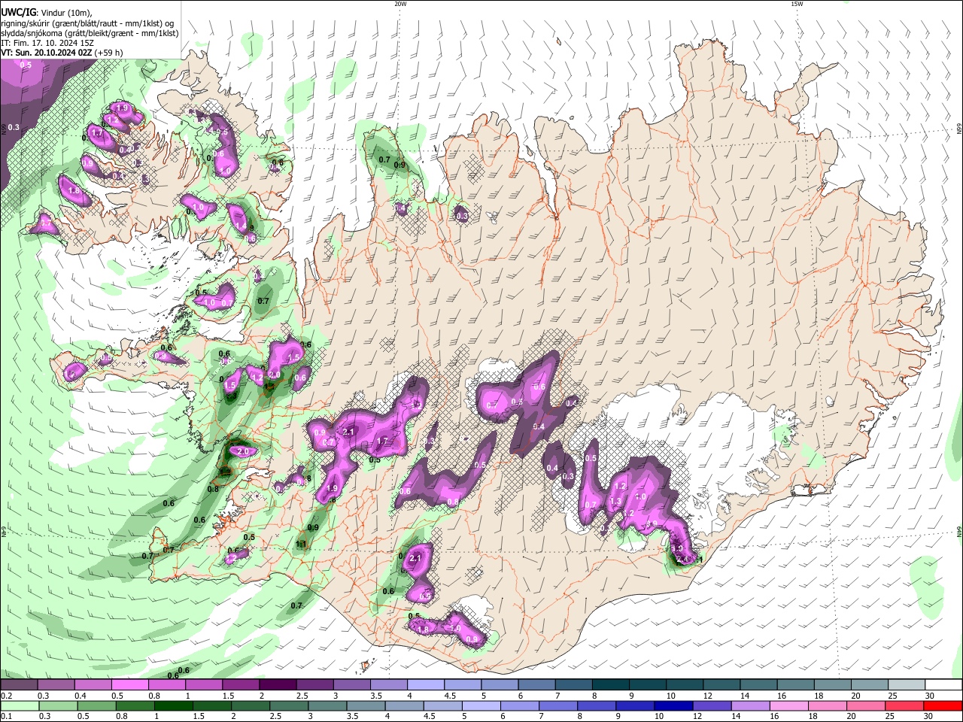This screenshot has height=722, width=963.
Task: Choose lower legend swatch labeled 2.5
Action: pos(288,706)
